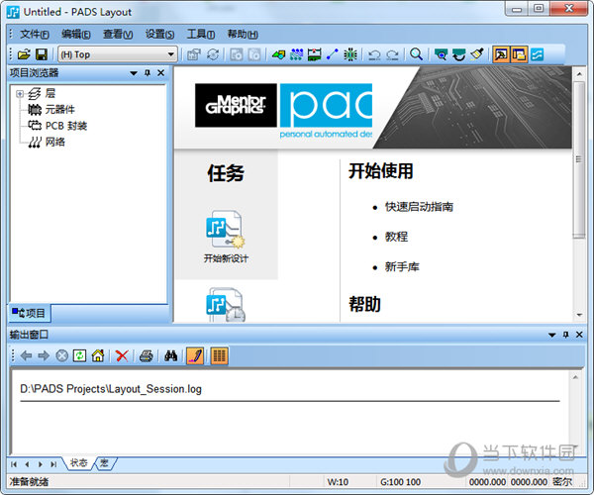Save the design with the floppy disk icon
Image resolution: width=594 pixels, height=495 pixels.
point(42,54)
